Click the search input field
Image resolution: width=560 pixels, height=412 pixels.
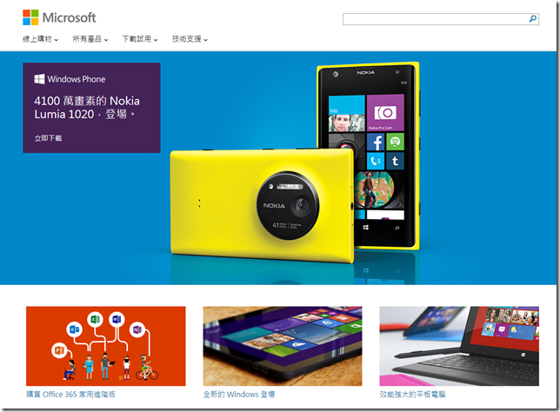(x=435, y=19)
